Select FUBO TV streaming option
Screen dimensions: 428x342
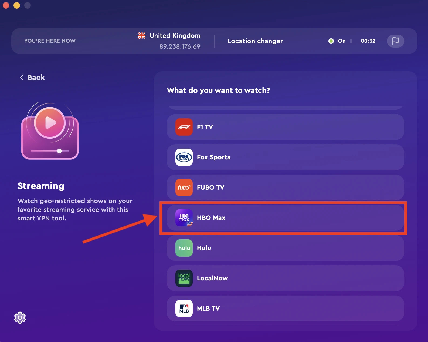(286, 187)
